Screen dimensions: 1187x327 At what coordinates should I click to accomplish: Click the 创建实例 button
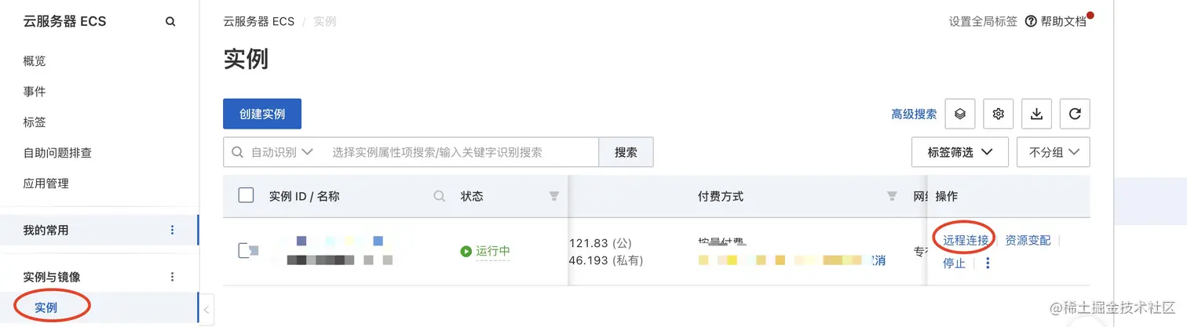click(262, 114)
